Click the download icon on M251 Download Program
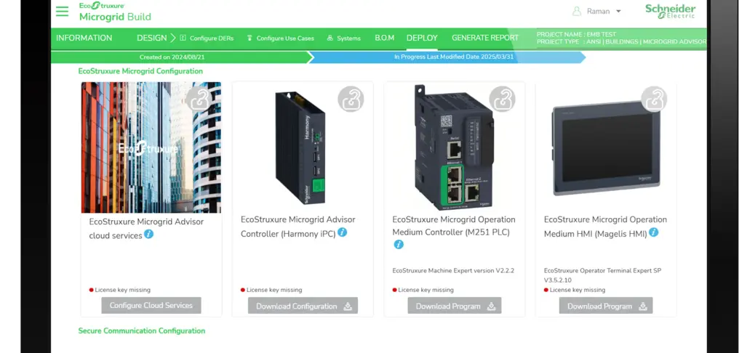Image resolution: width=755 pixels, height=353 pixels. pos(491,307)
